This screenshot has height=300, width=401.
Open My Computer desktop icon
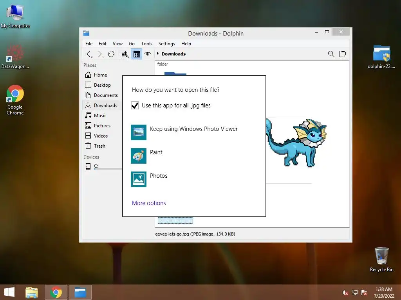(15, 16)
